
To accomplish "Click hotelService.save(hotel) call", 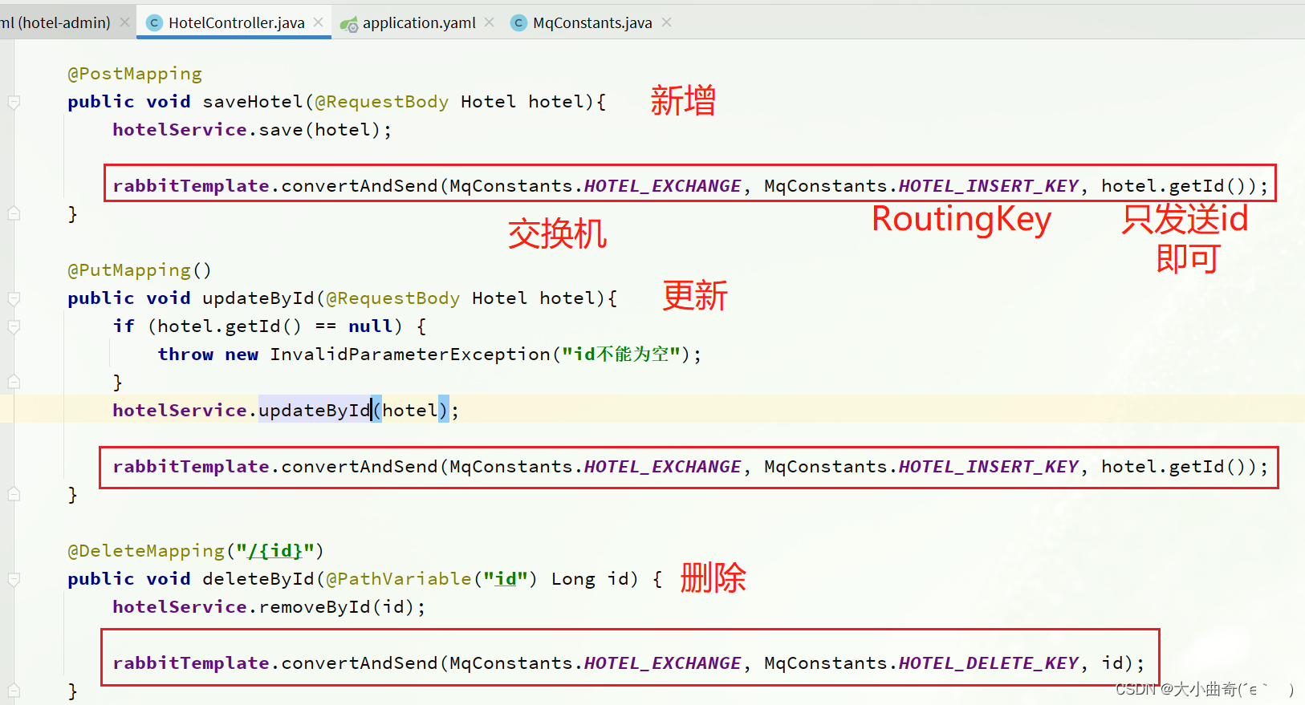I will coord(252,130).
